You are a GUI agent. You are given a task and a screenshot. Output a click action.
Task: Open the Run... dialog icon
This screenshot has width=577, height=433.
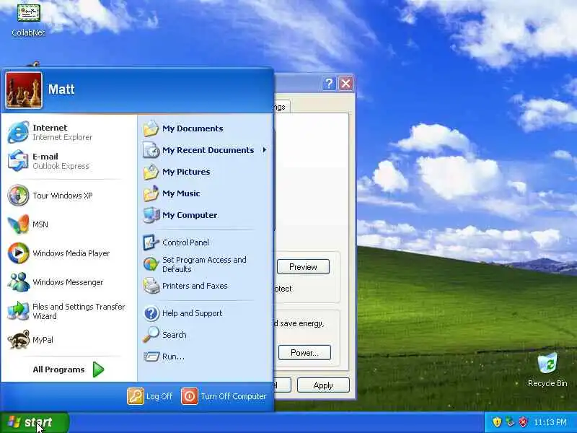[151, 357]
